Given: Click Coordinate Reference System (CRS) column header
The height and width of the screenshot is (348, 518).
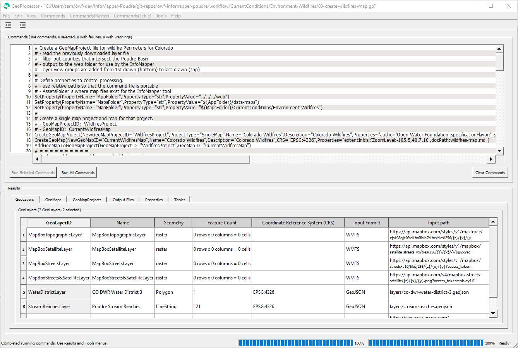Looking at the screenshot, I should [x=298, y=222].
